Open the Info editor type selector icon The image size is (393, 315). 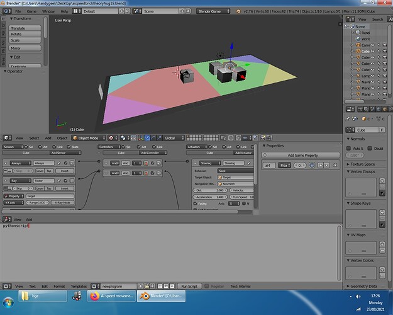pos(7,11)
